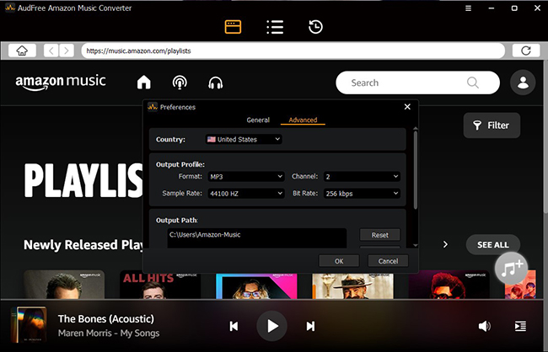Screen dimensions: 548x352
Task: Go to the browser home page button
Action: tap(22, 51)
